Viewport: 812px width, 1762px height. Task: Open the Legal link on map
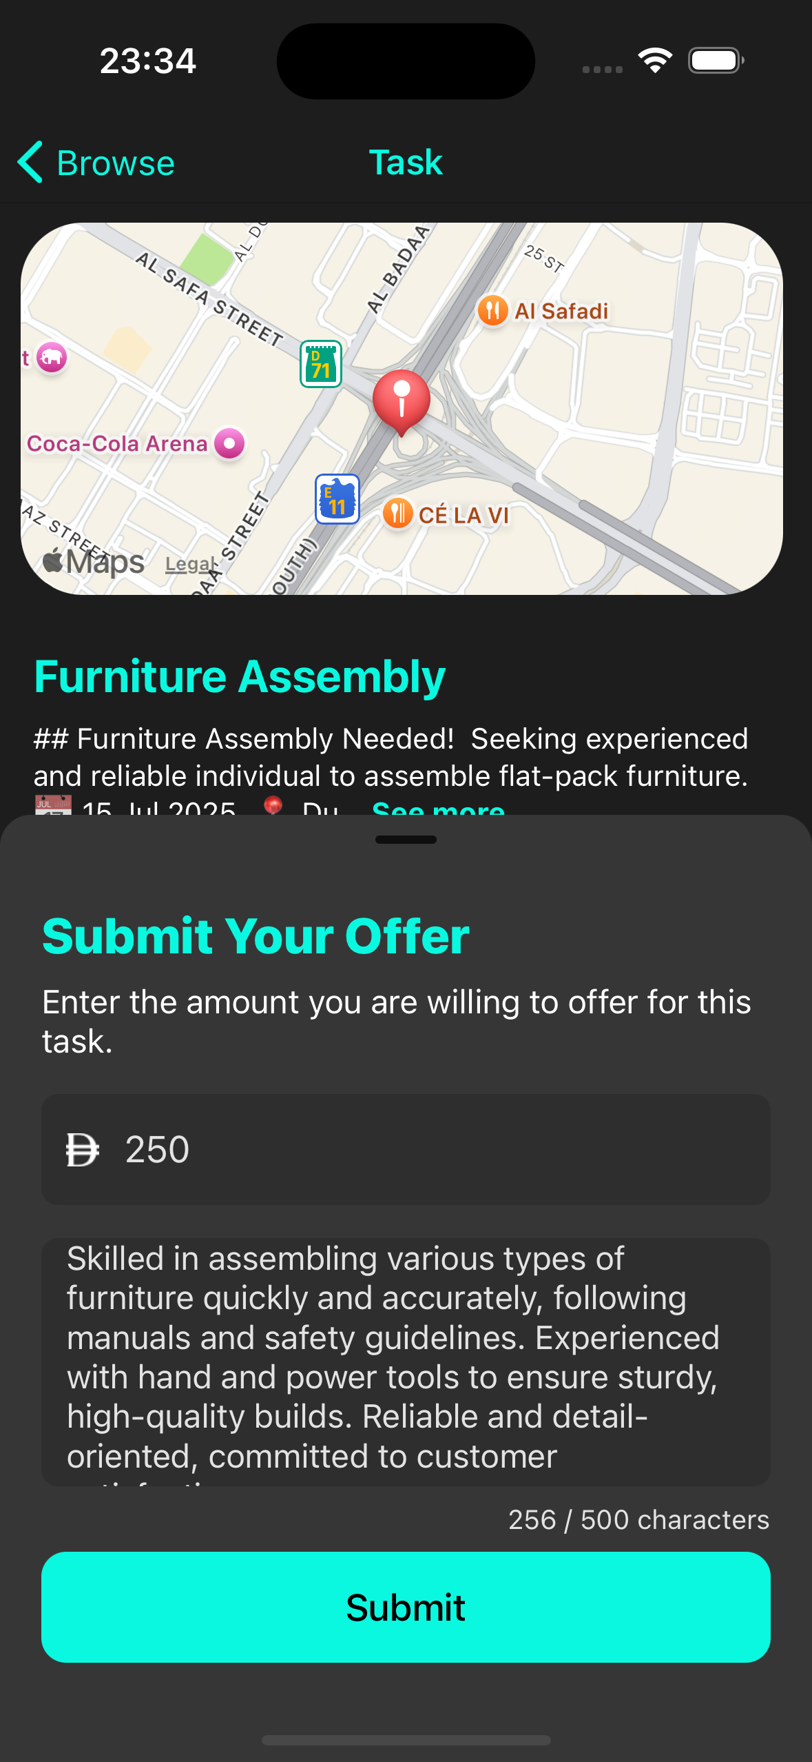190,565
